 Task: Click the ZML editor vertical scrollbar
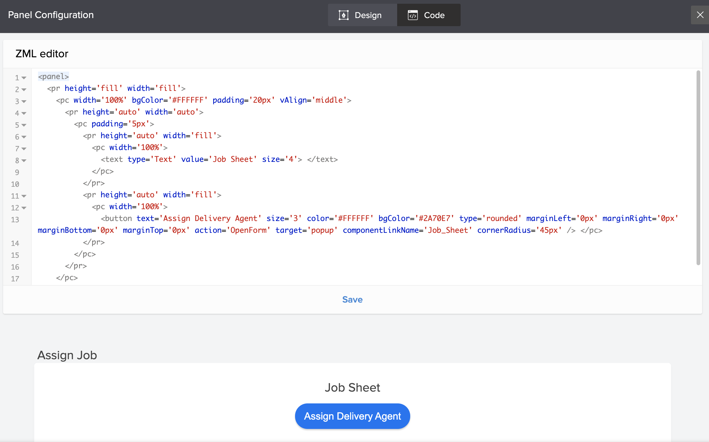(x=698, y=168)
